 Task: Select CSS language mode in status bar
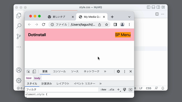(148, 88)
